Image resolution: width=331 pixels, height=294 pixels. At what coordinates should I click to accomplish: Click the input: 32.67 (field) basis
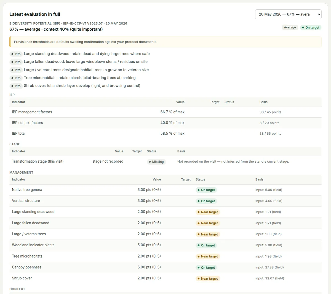click(270, 279)
